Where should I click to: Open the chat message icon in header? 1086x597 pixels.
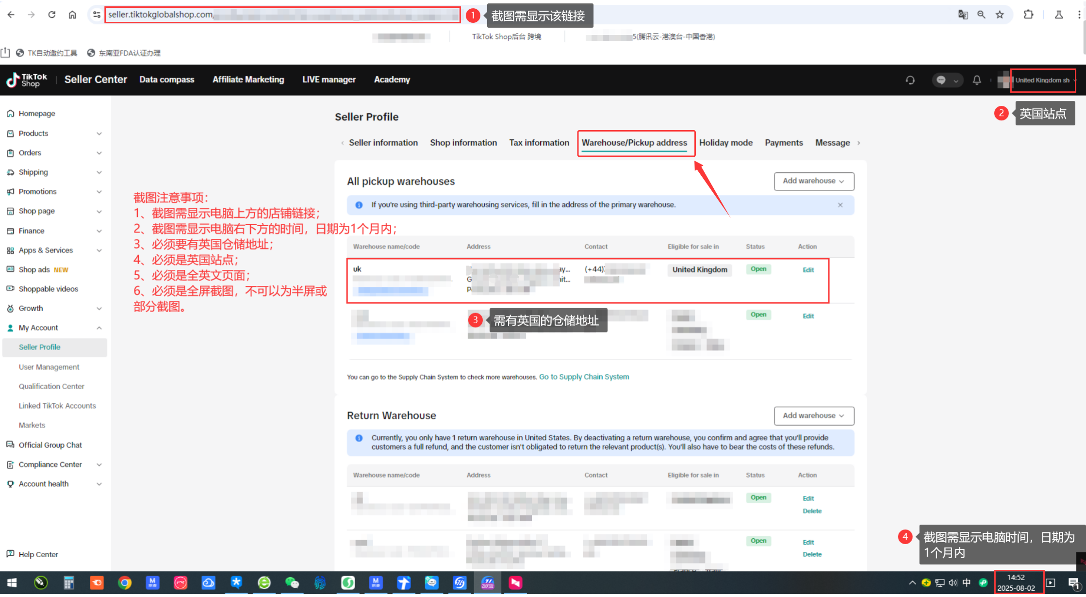[x=941, y=80]
